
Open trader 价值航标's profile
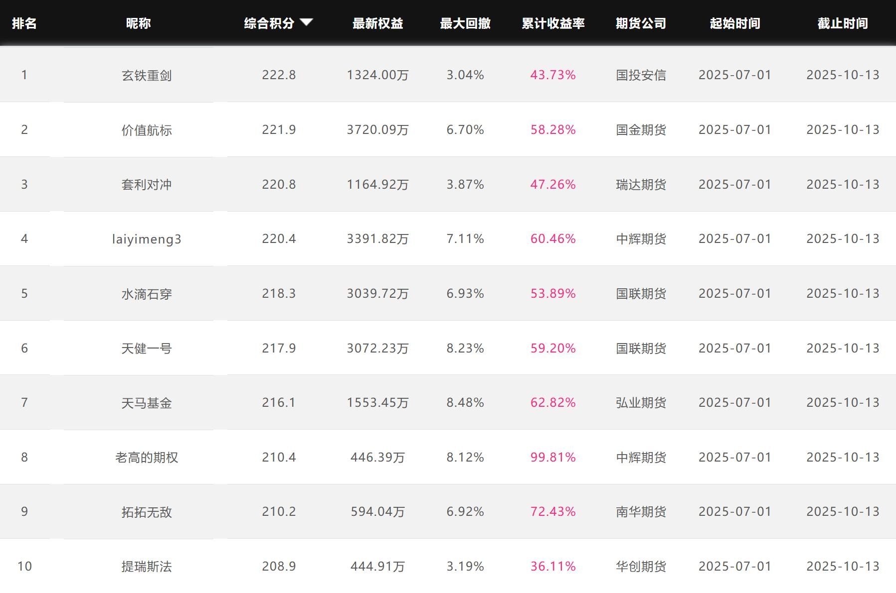(x=147, y=130)
